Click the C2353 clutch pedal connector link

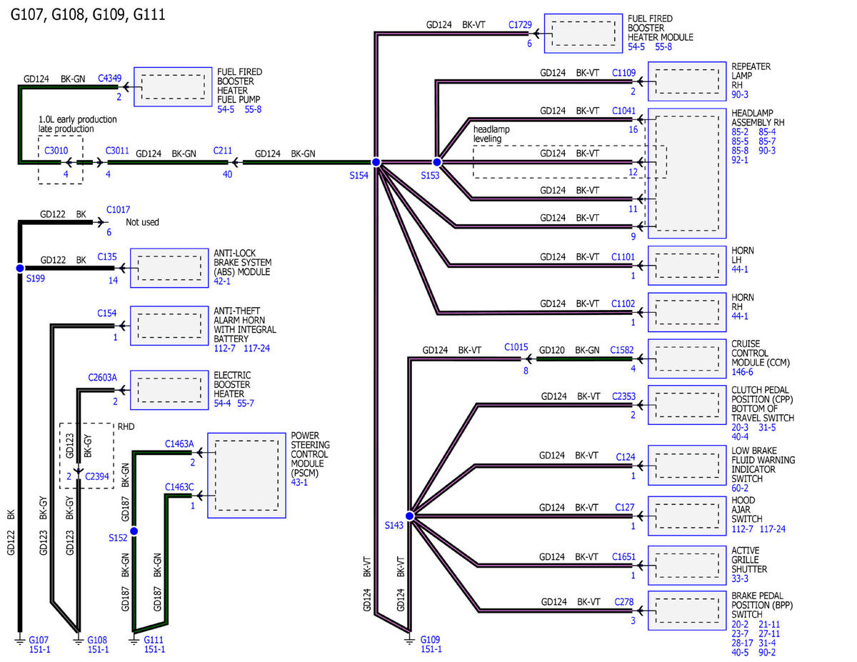click(623, 396)
